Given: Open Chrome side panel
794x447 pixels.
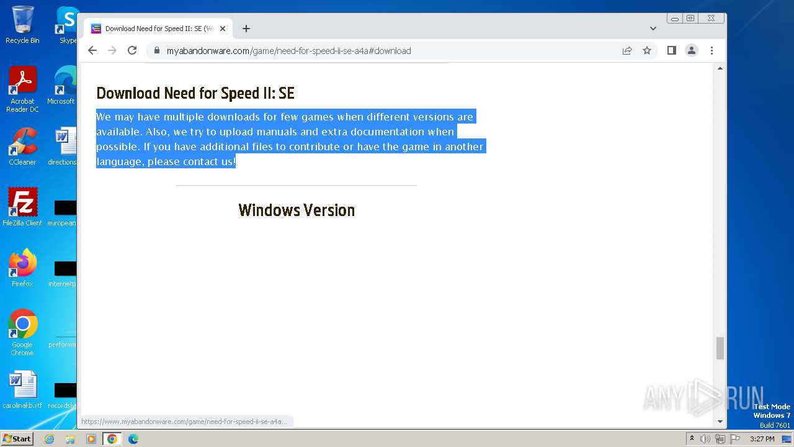Looking at the screenshot, I should pyautogui.click(x=671, y=51).
